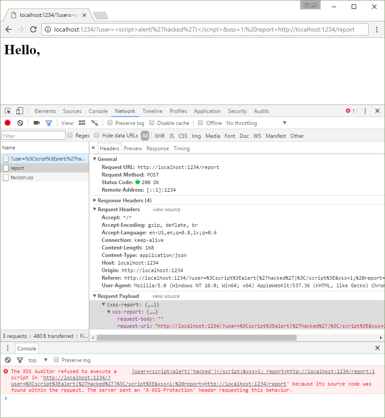Viewport: 385px width, 418px height.
Task: Open a new browser tab
Action: tap(101, 16)
